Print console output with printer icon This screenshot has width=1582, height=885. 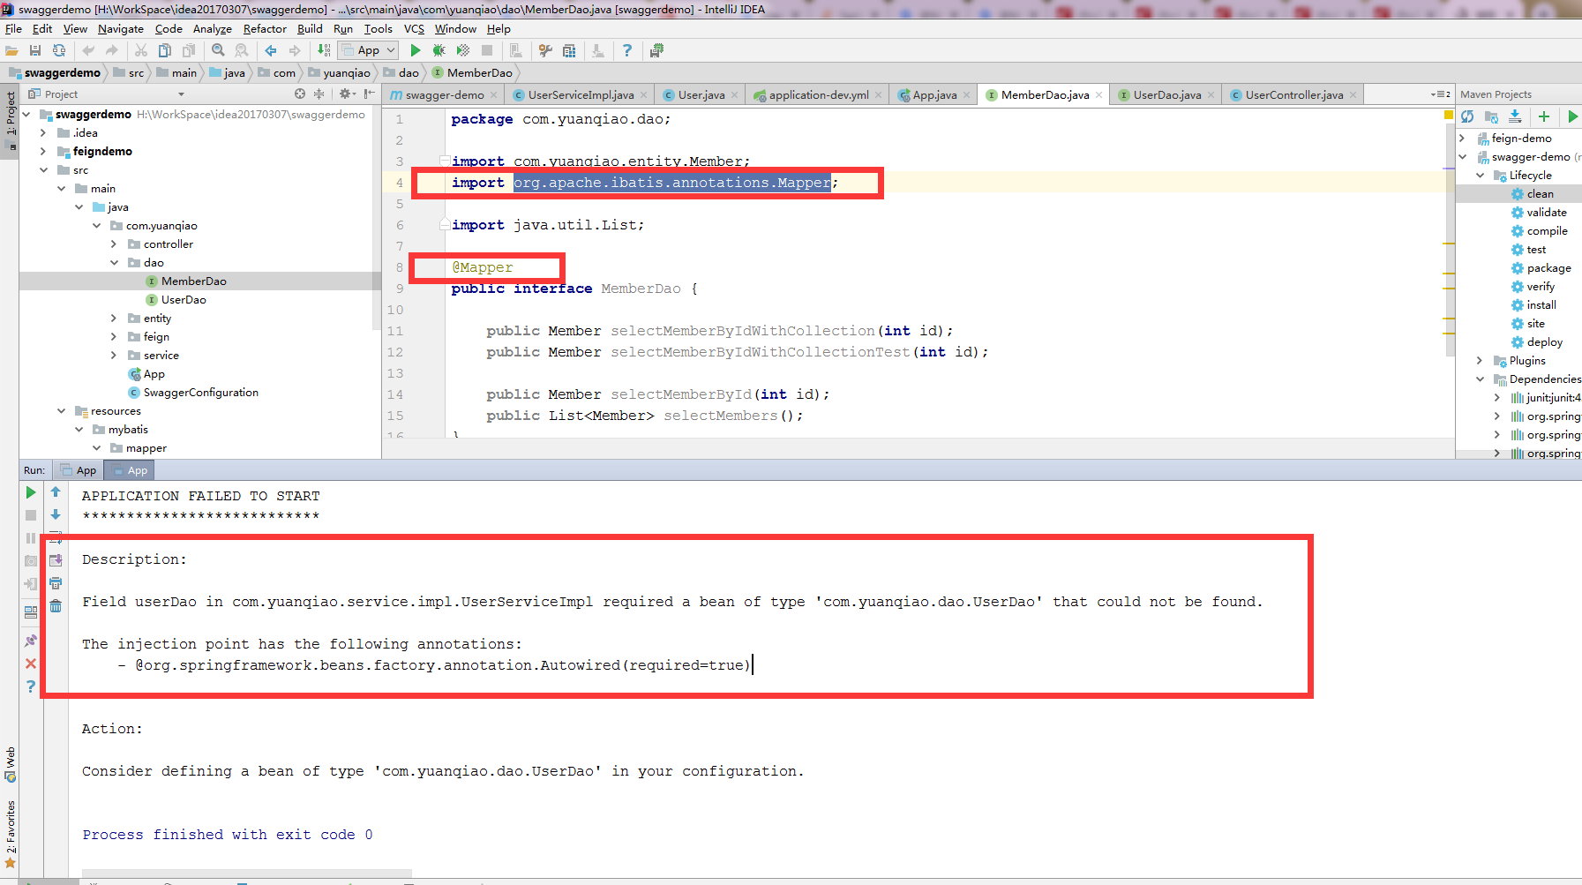[x=56, y=583]
